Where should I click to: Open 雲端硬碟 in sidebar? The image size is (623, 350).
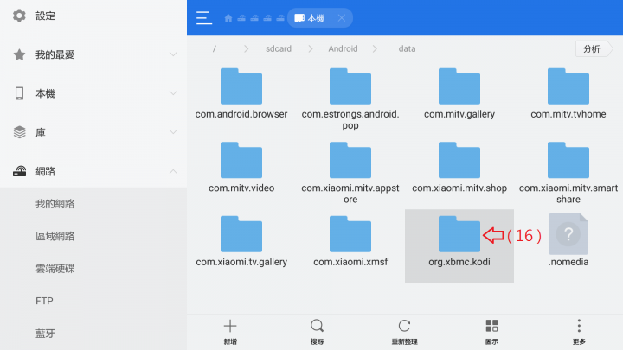point(55,269)
